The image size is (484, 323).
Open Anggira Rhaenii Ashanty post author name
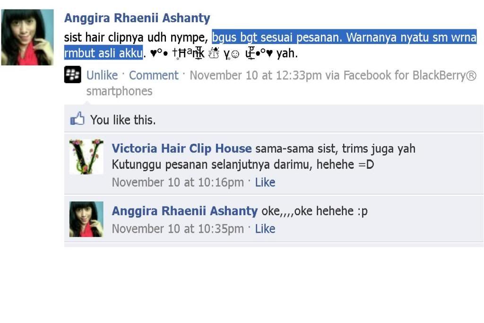(x=137, y=18)
